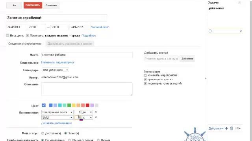Pick the blue color swatch

(51, 105)
